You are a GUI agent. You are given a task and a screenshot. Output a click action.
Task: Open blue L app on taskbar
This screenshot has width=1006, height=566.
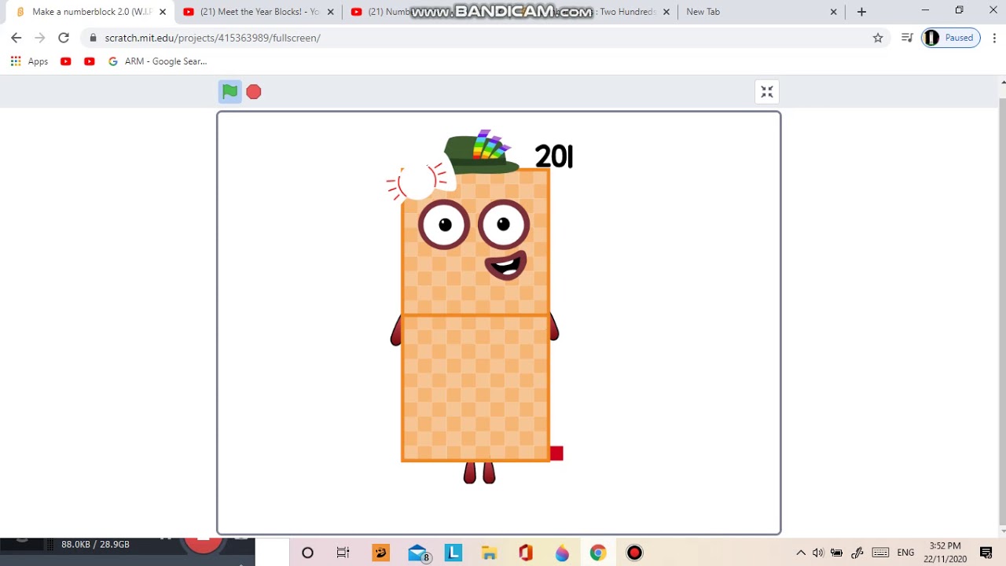click(x=453, y=553)
